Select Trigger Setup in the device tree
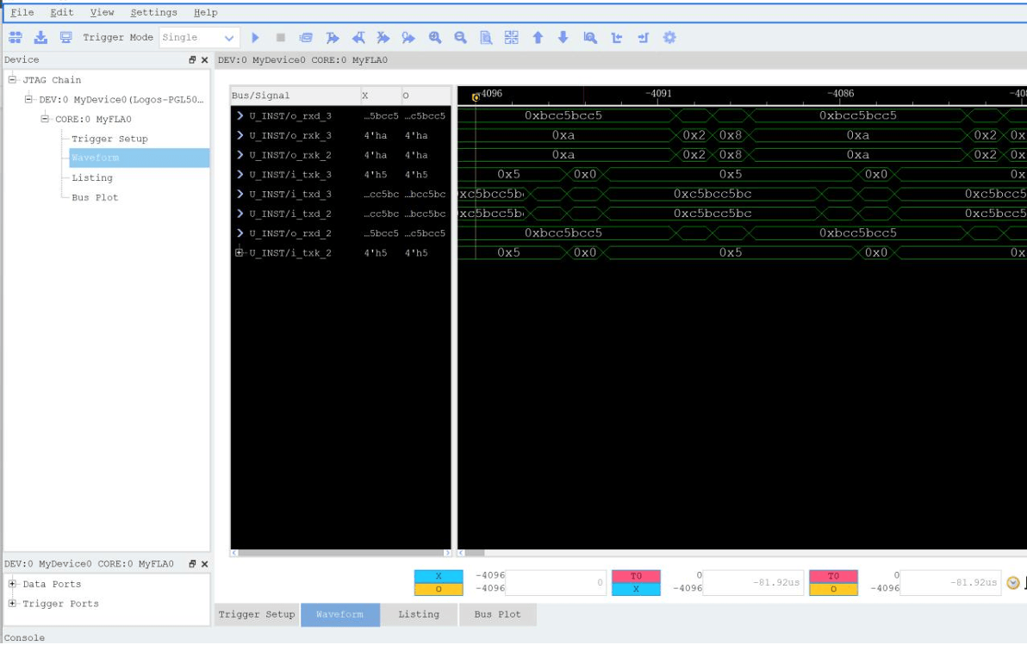1027x645 pixels. coord(109,139)
